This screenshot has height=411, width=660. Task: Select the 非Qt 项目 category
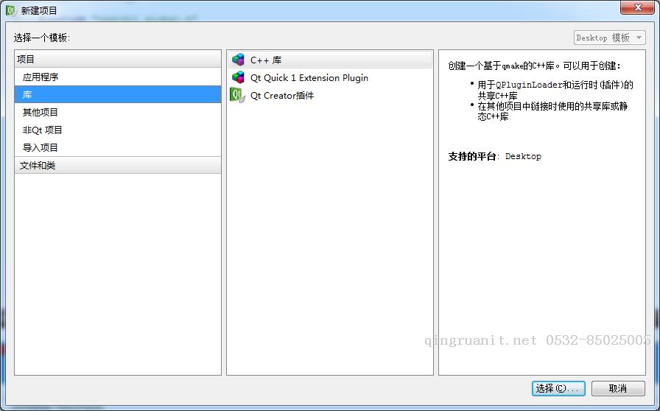pos(118,130)
